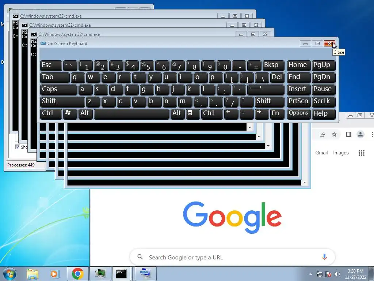This screenshot has height=281, width=374.
Task: Click the voice search microphone icon
Action: pos(324,257)
